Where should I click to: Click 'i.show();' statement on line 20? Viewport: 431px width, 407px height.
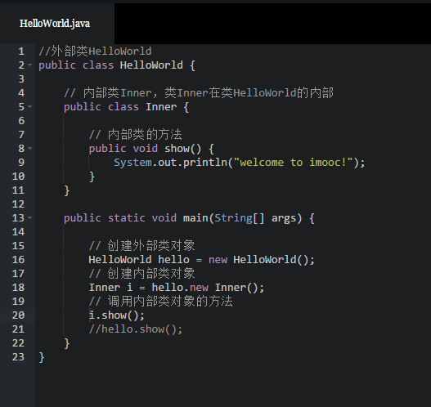117,315
